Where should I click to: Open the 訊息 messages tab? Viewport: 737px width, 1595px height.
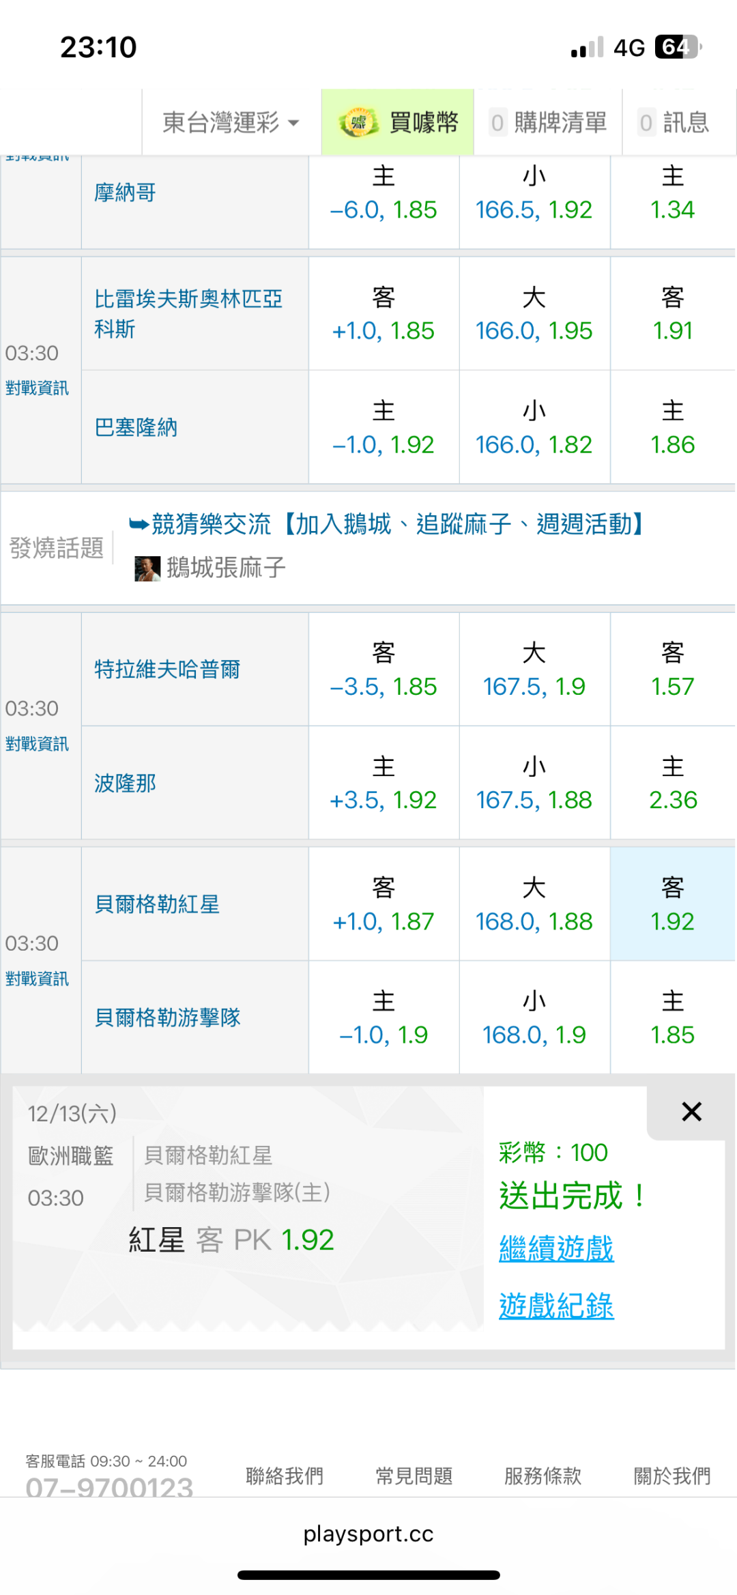pyautogui.click(x=674, y=123)
